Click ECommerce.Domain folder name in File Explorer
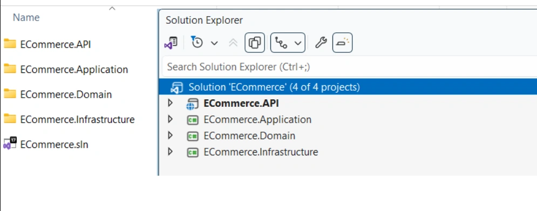The height and width of the screenshot is (211, 537). [x=66, y=94]
